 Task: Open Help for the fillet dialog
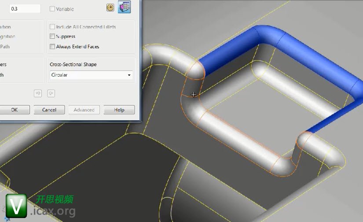(119, 110)
